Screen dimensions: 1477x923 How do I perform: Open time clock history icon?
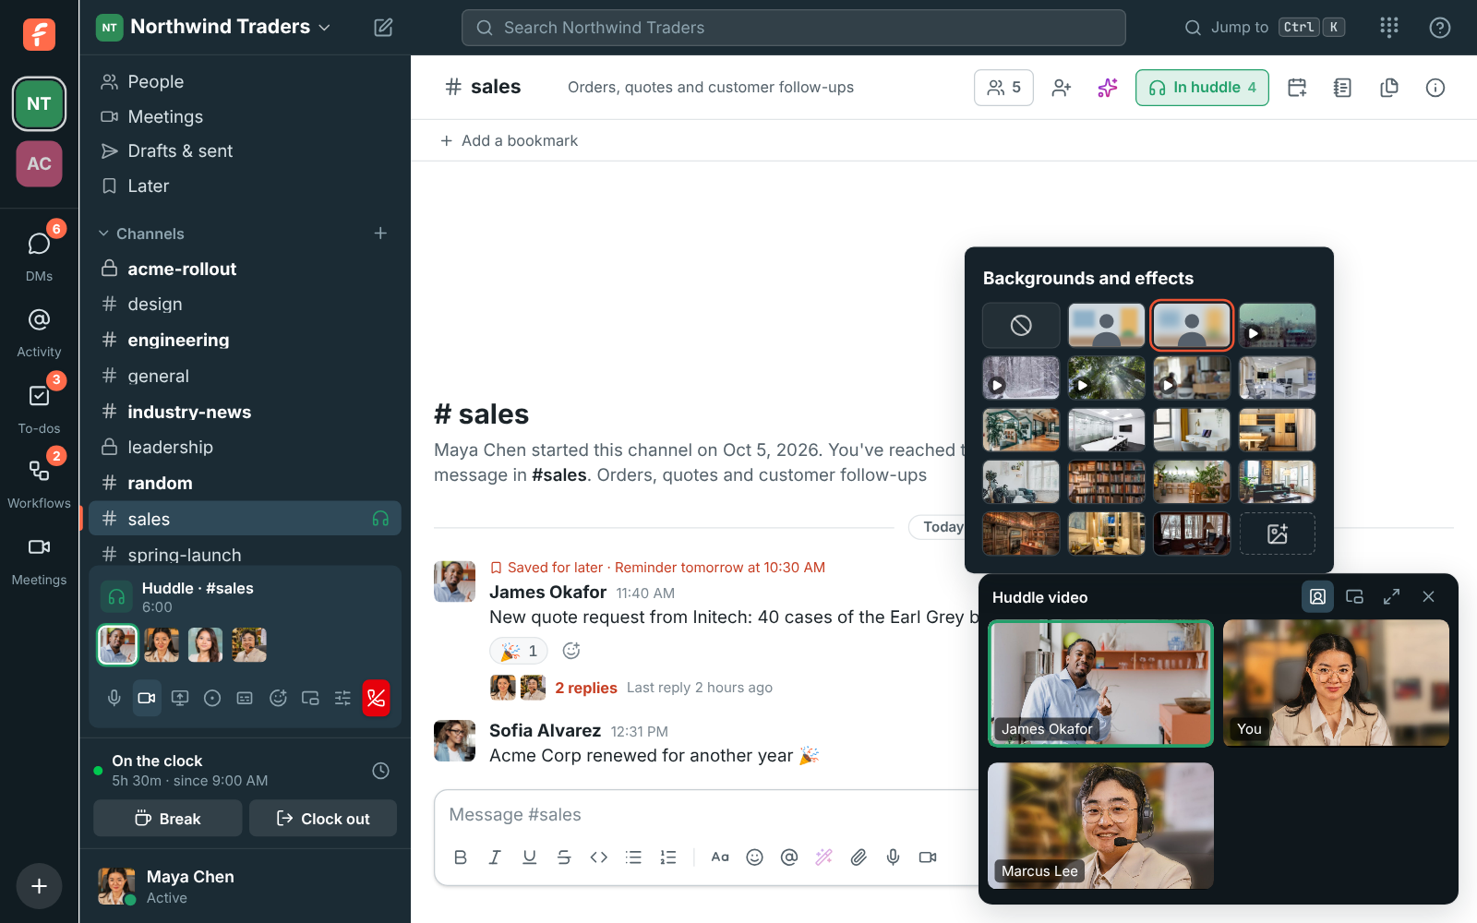[380, 771]
